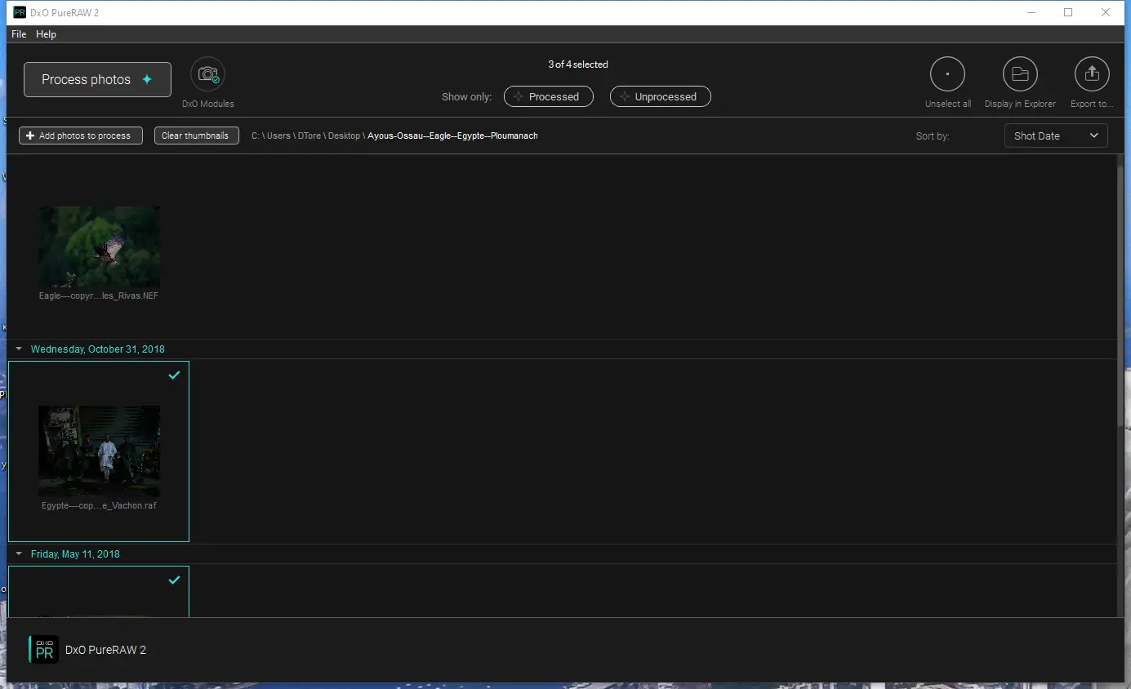The width and height of the screenshot is (1131, 689).
Task: Uncheck the May 11 photo selection checkmark
Action: click(x=174, y=580)
